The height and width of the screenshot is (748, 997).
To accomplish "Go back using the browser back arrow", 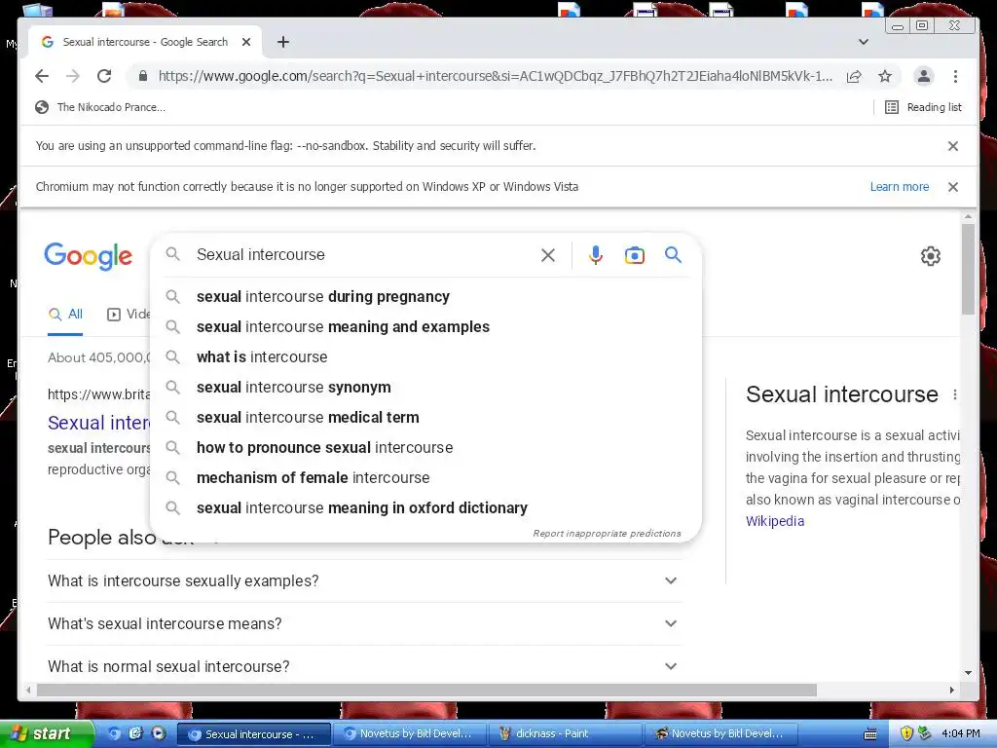I will [x=42, y=76].
